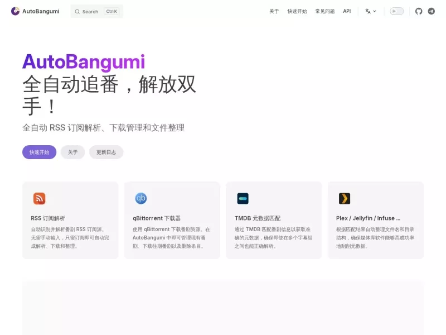Open the 快速开始 nav menu item

297,11
